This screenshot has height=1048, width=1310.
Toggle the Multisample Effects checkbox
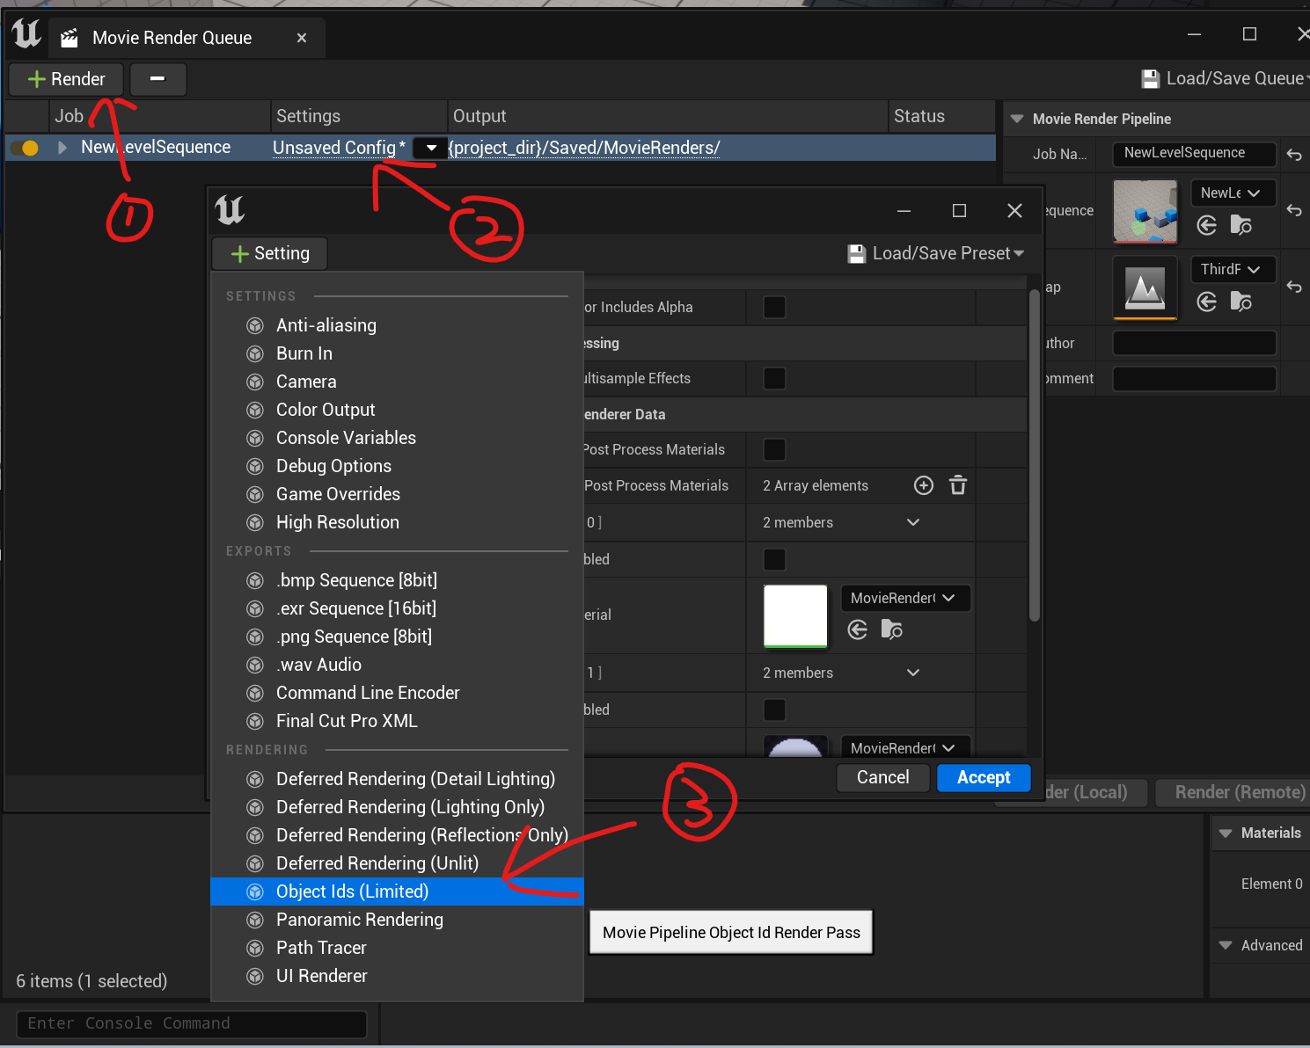(774, 378)
